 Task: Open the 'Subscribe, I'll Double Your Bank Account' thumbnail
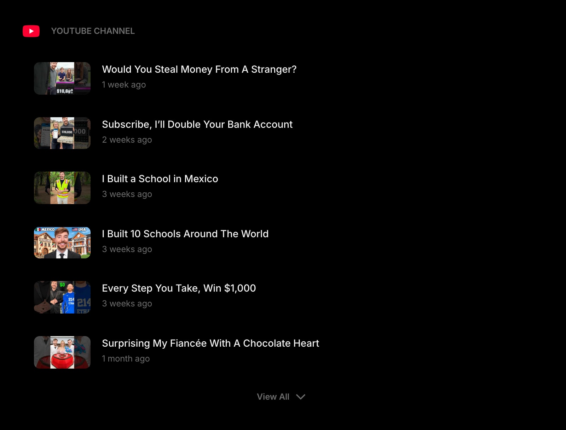[62, 133]
